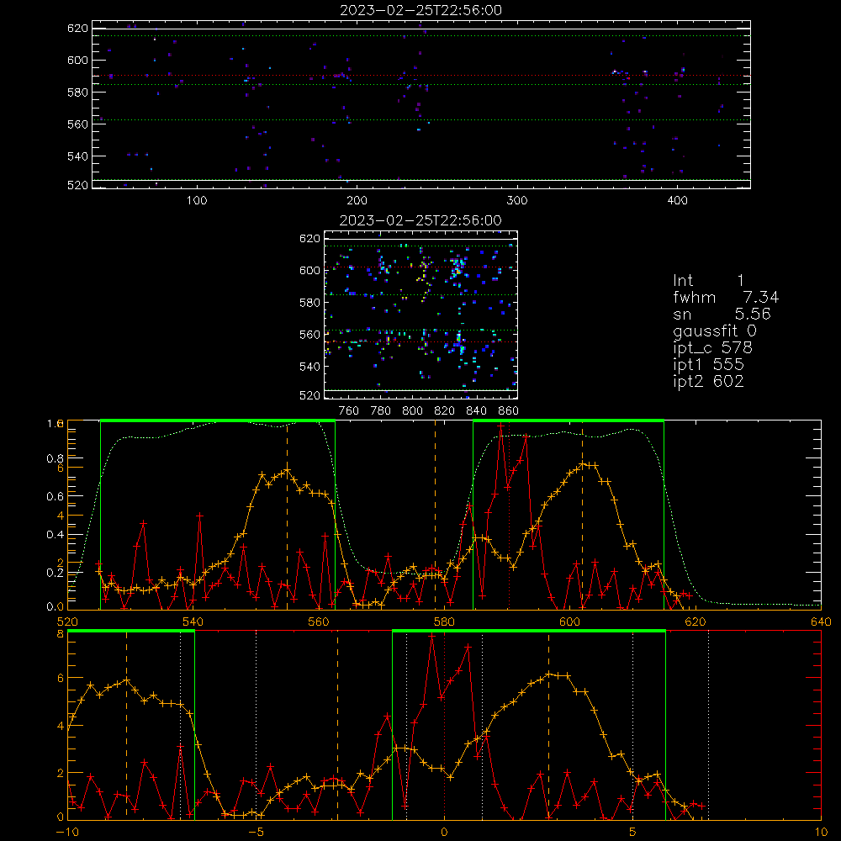Click the '0.4' y-axis tick label
This screenshot has height=841, width=841.
point(56,534)
